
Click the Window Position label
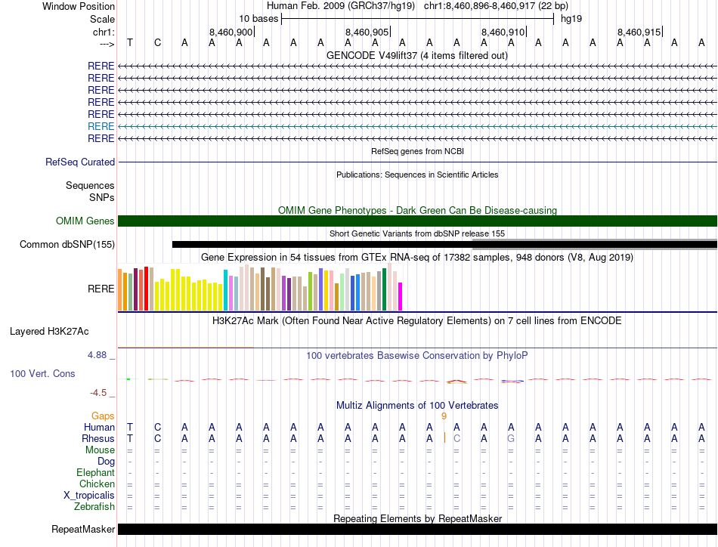(79, 6)
